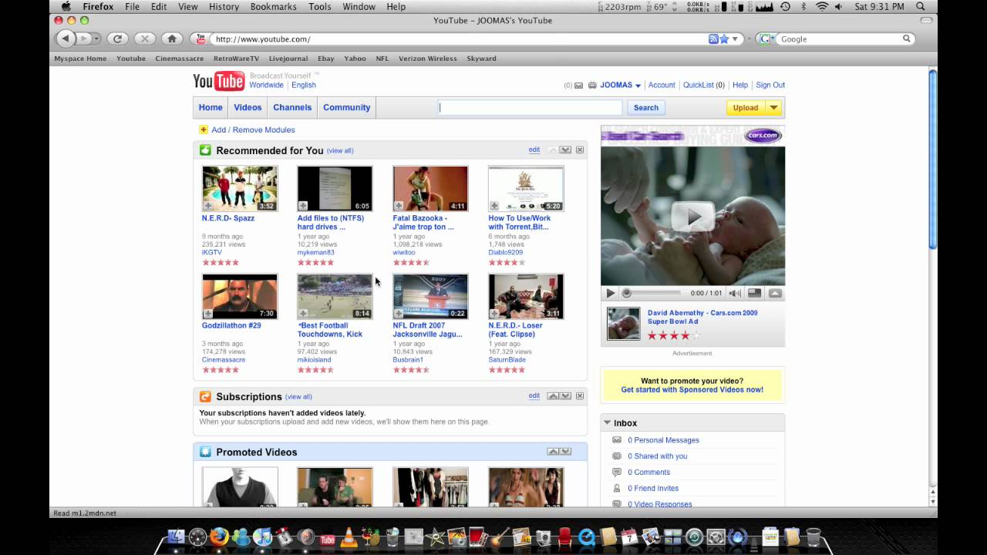
Task: Click the browser vertical scrollbar
Action: [932, 159]
